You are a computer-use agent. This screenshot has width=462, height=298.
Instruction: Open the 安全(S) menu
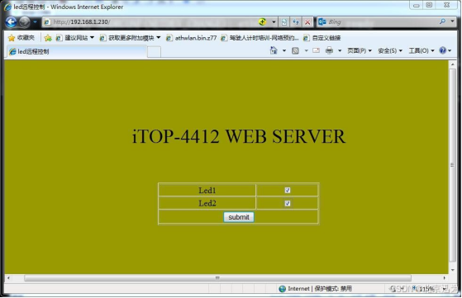(x=390, y=51)
